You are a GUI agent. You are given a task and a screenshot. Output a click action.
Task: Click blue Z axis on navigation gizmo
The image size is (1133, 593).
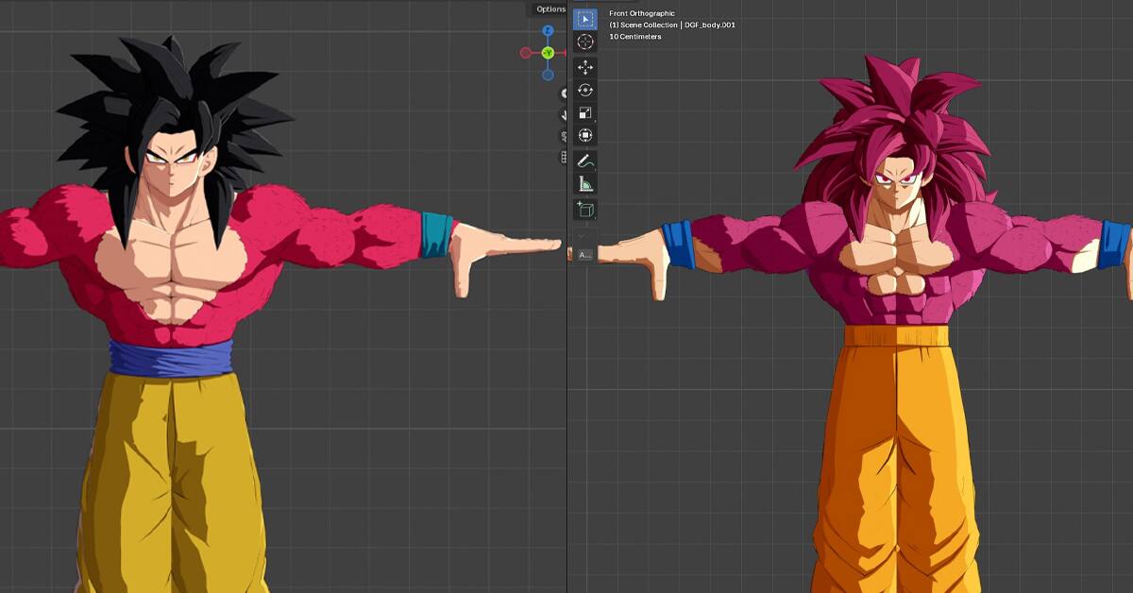point(548,31)
